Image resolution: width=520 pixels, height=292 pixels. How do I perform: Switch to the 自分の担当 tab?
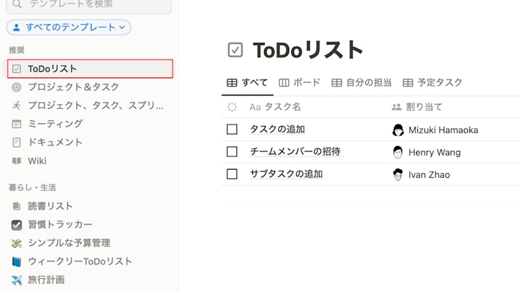(x=361, y=82)
